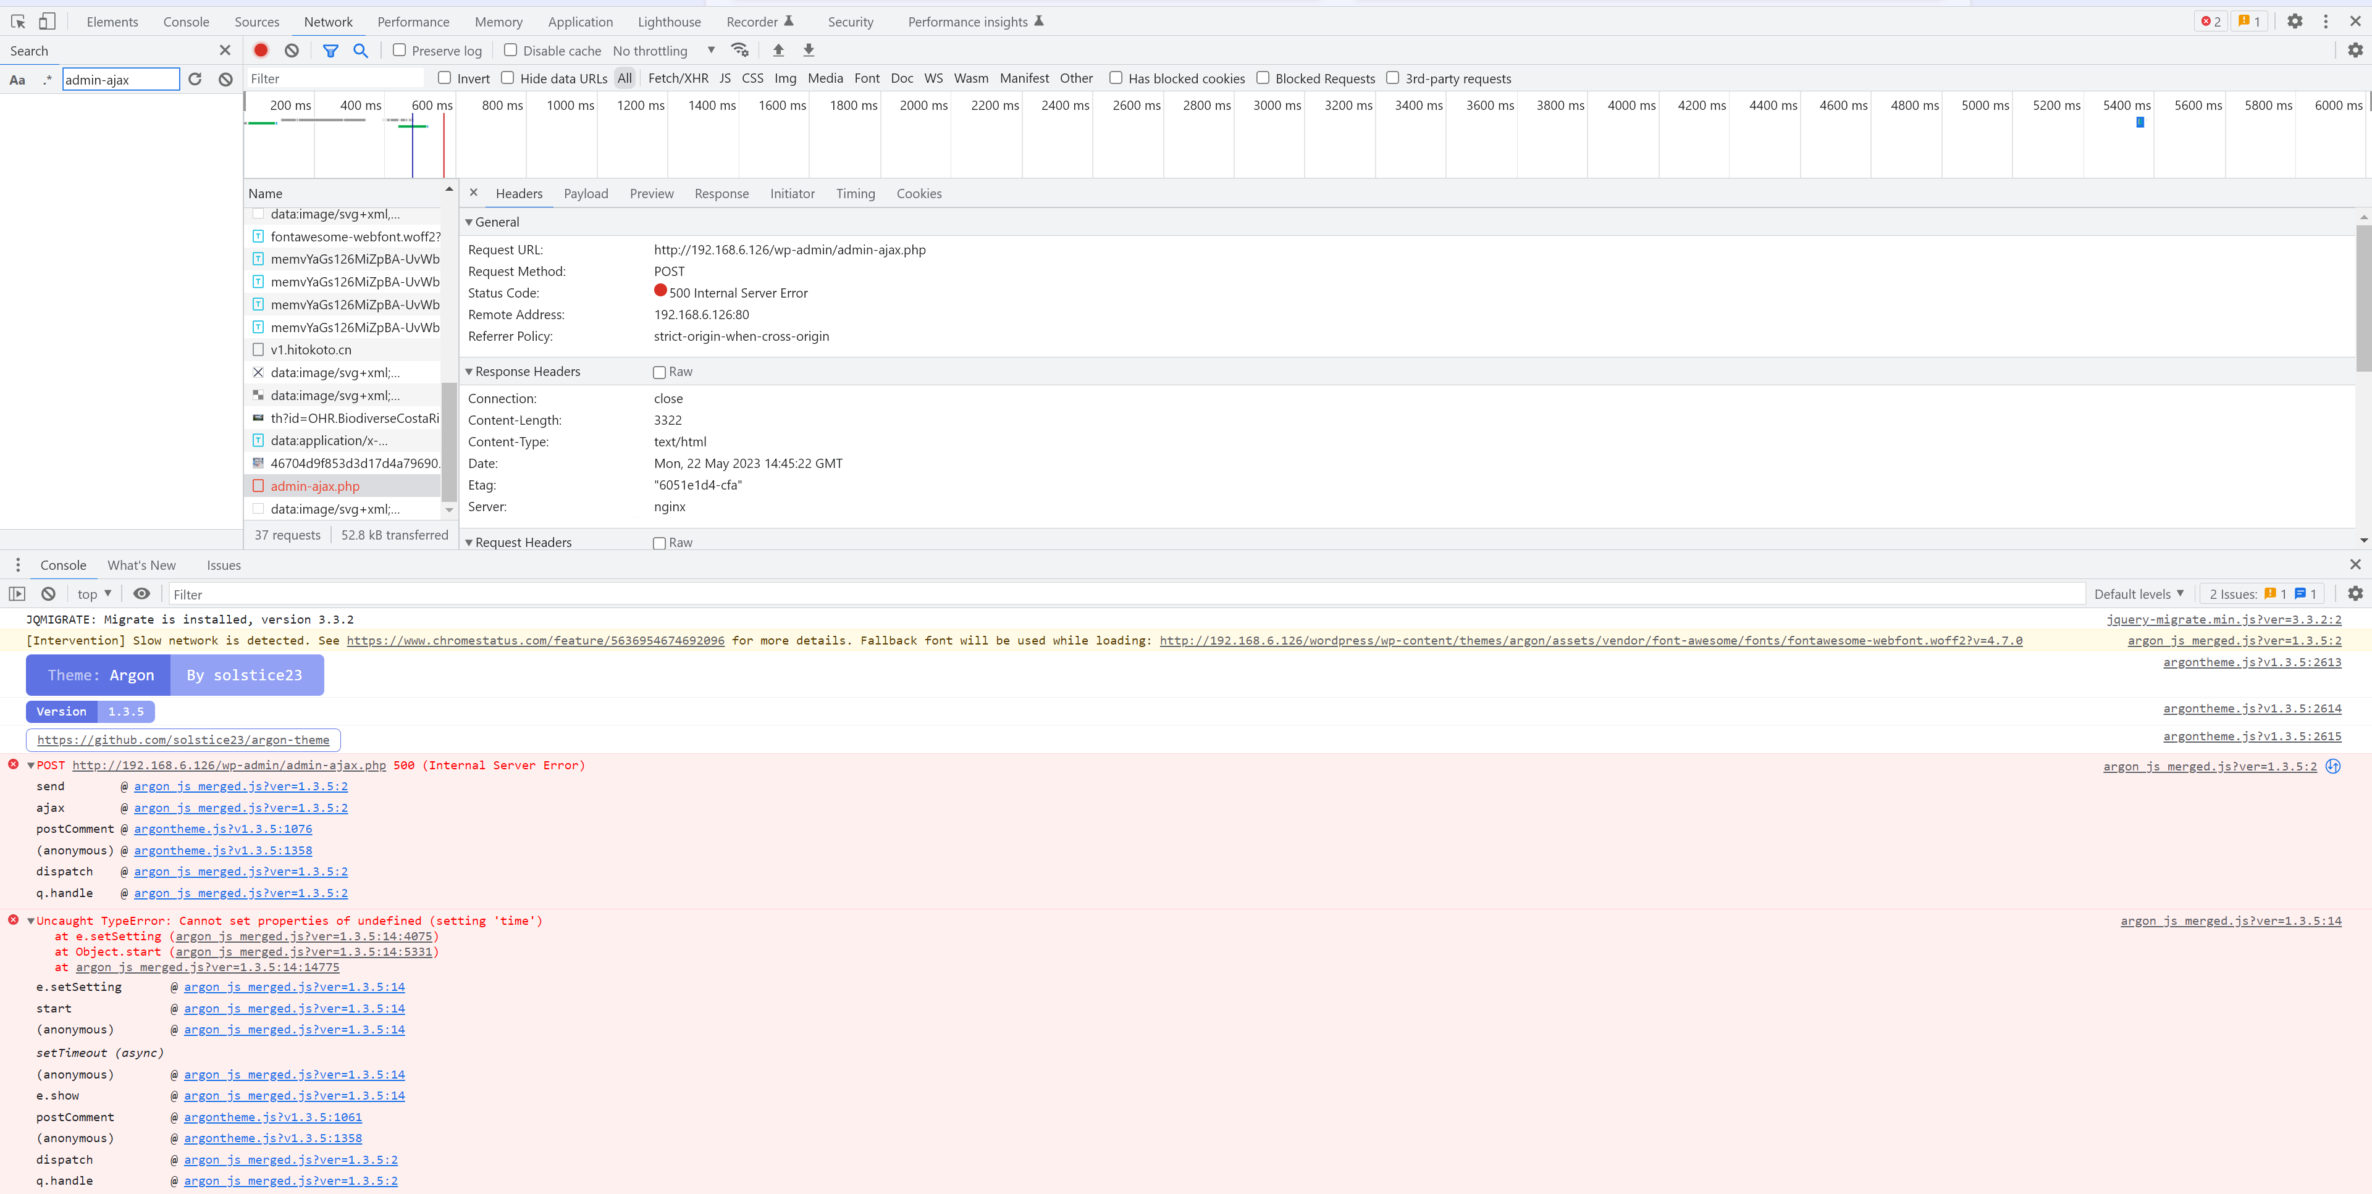
Task: Open the No throttling dropdown
Action: tap(663, 51)
